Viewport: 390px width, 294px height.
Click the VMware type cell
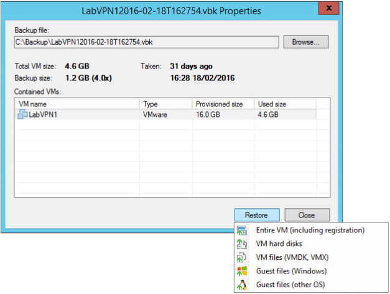click(x=155, y=114)
